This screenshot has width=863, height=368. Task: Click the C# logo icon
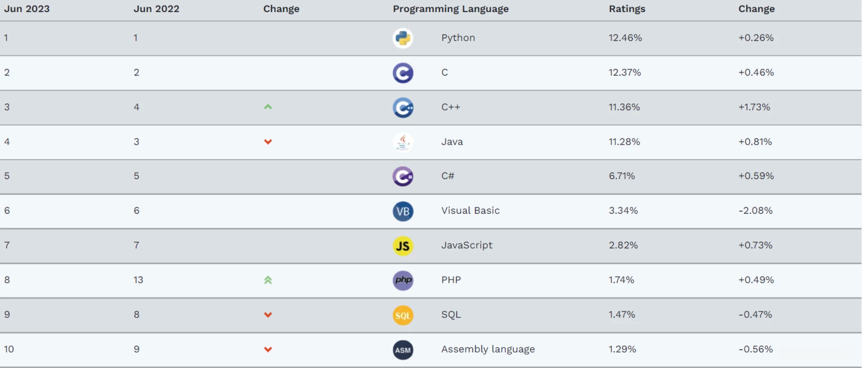click(x=403, y=176)
